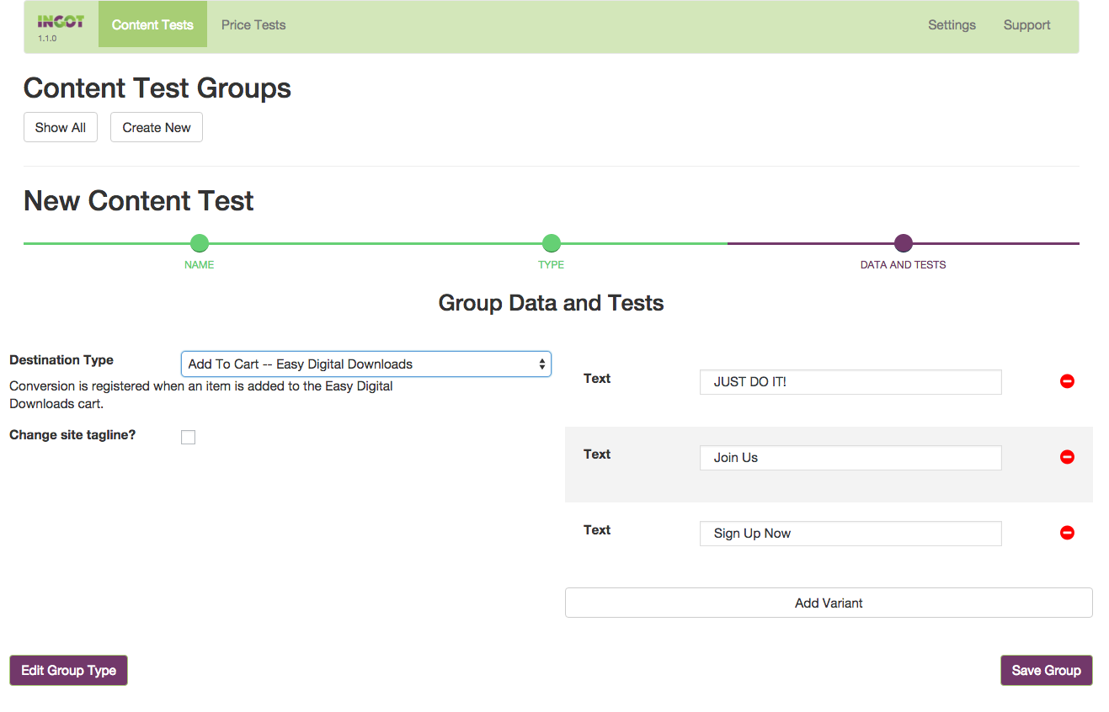The height and width of the screenshot is (712, 1109).
Task: Click the version number 1.1.0
Action: coord(47,39)
